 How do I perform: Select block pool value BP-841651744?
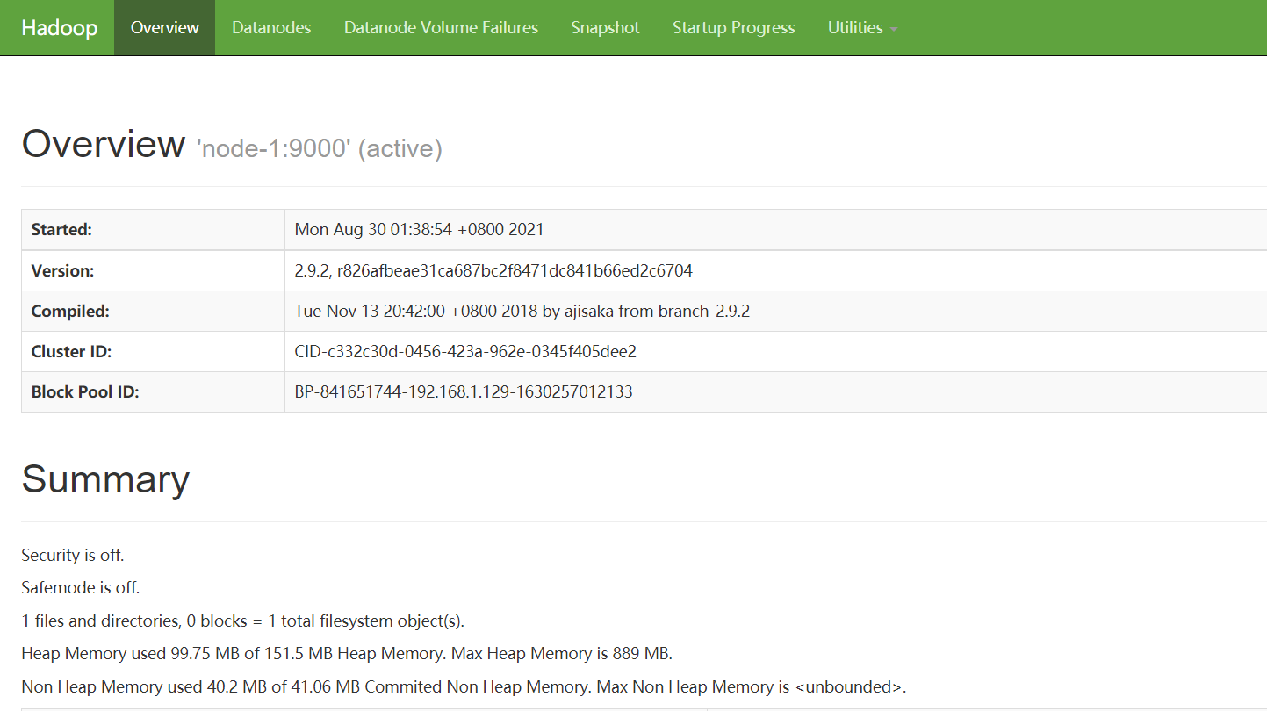(x=464, y=392)
